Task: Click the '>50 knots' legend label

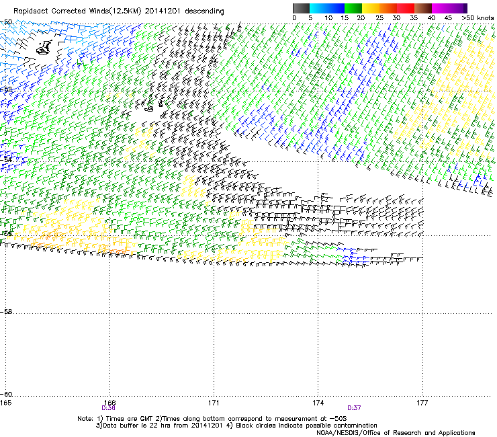Action: coord(478,18)
